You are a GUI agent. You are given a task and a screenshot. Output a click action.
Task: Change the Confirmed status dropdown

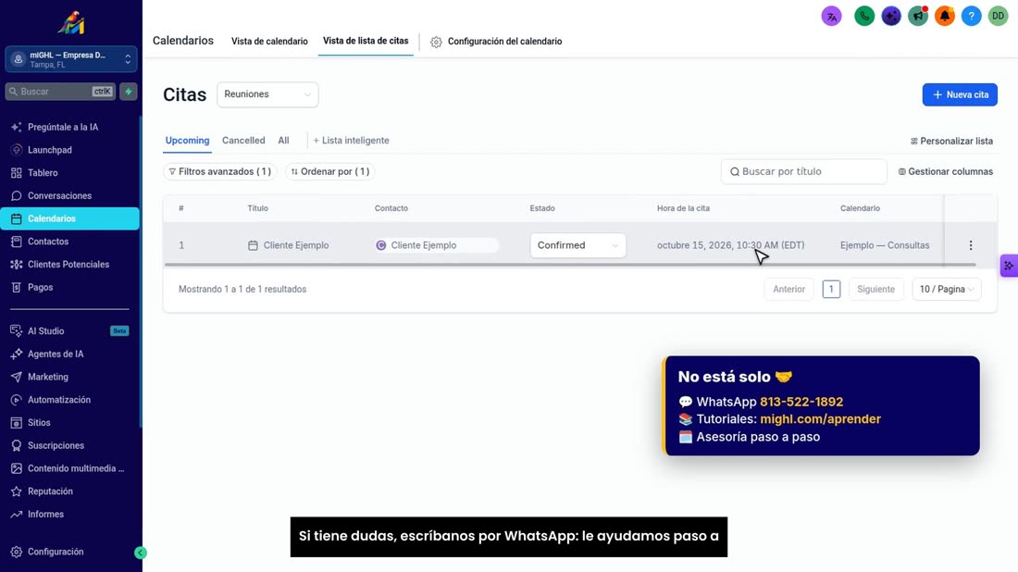pyautogui.click(x=577, y=245)
